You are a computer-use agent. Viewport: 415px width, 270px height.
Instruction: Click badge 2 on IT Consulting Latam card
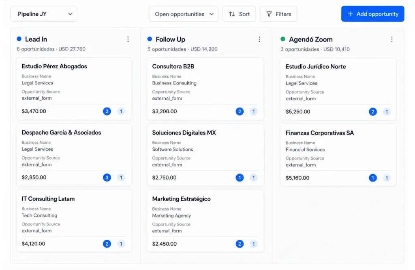click(107, 244)
